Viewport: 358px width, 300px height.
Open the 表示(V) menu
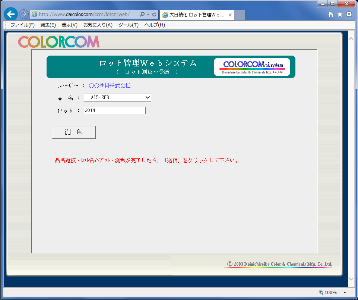coord(69,25)
